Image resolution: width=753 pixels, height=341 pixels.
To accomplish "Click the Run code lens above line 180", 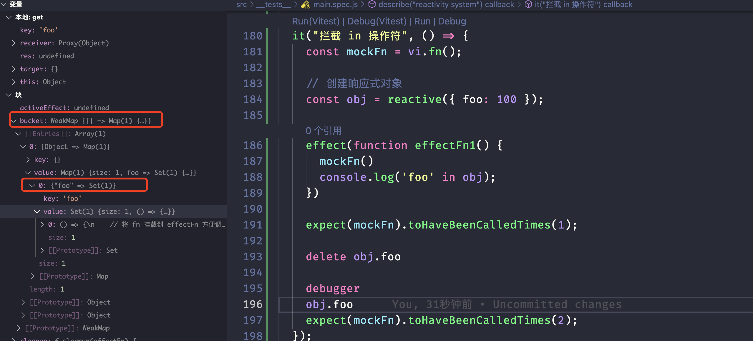I will [422, 21].
